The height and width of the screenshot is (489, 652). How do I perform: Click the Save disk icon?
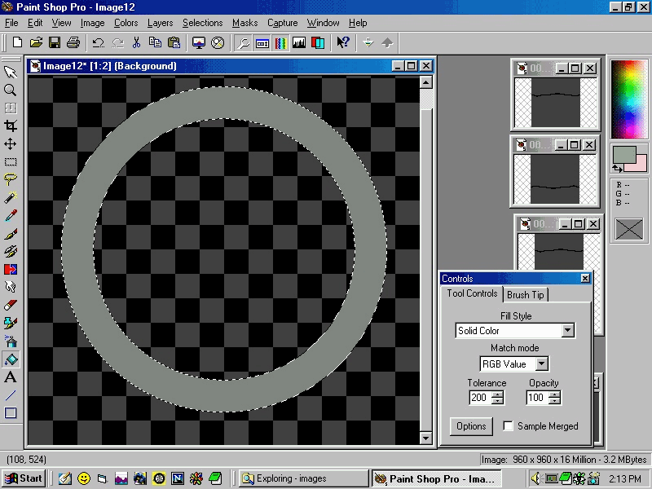[x=55, y=42]
